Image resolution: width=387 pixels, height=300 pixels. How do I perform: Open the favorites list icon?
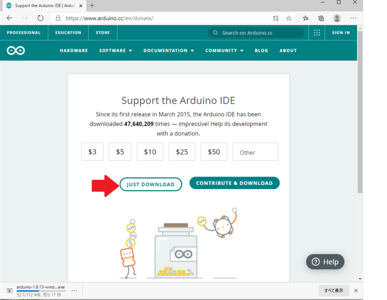click(x=305, y=18)
